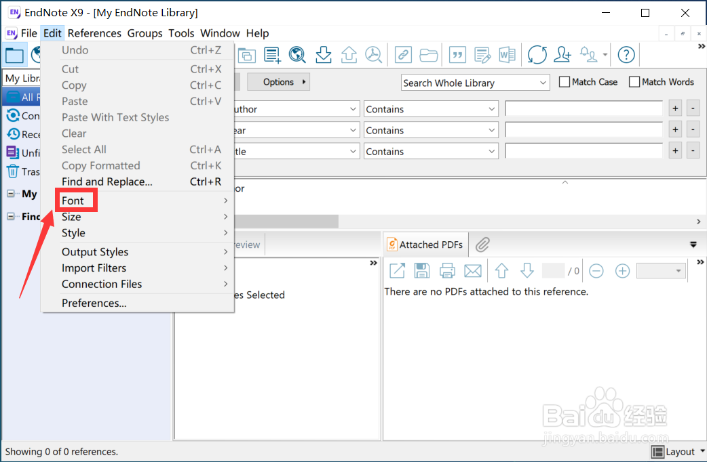Switch to the Attached PDFs tab
This screenshot has height=462, width=707.
[425, 245]
